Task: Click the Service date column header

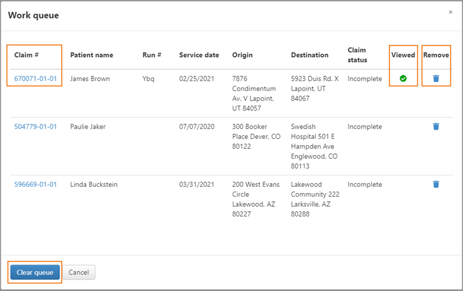Action: 199,55
